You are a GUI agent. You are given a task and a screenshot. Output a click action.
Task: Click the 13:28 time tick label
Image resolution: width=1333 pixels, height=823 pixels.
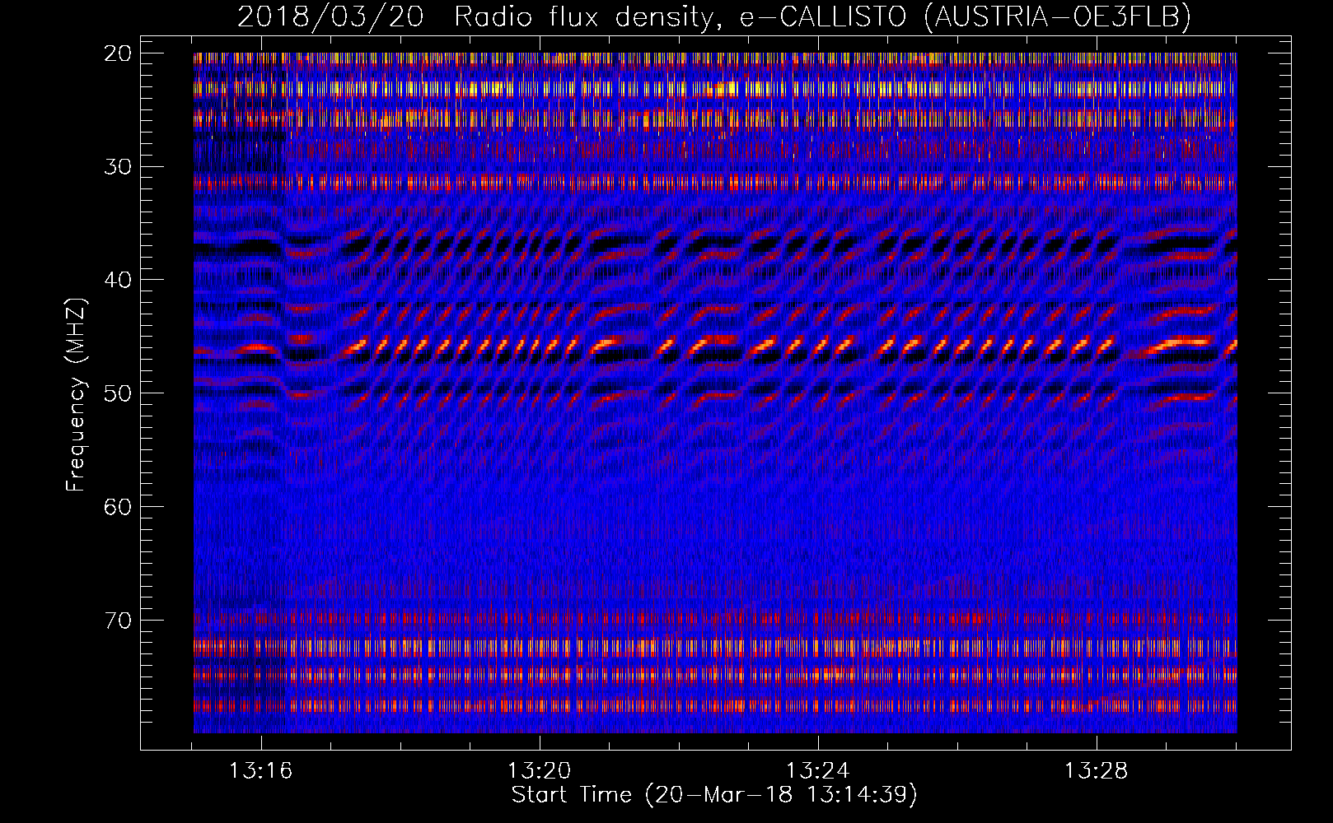coord(1097,771)
